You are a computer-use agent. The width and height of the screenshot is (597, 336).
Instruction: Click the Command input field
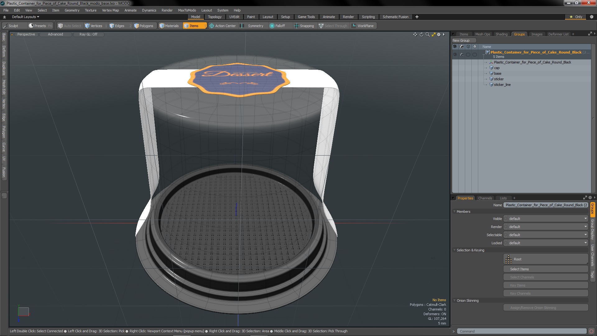521,331
